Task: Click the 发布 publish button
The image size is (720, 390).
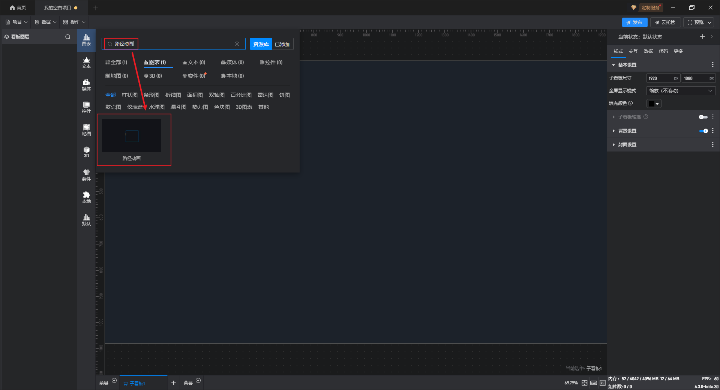Action: click(x=634, y=22)
